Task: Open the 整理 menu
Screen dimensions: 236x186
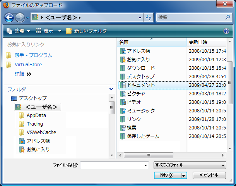Action: click(18, 31)
